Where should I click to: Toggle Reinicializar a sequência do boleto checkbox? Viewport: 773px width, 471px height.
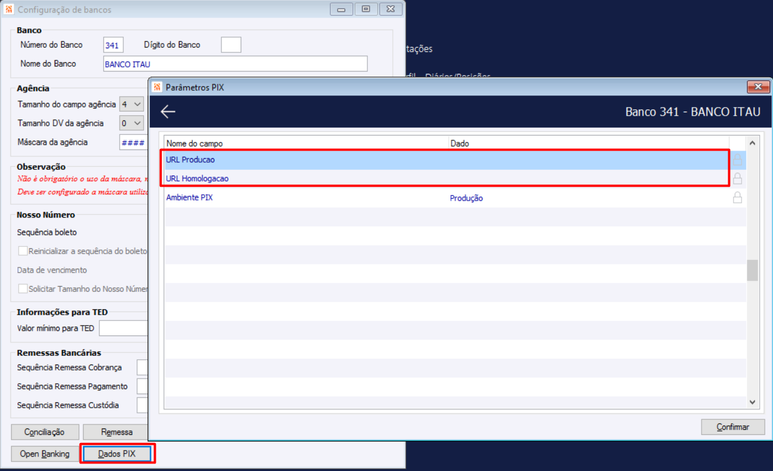tap(23, 251)
